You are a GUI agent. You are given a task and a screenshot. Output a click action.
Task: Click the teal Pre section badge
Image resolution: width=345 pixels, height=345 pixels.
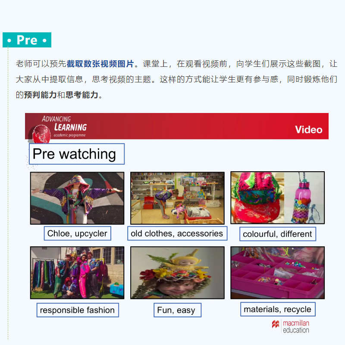(x=27, y=40)
